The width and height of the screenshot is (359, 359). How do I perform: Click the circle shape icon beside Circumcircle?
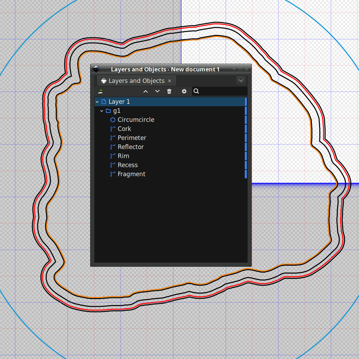(x=112, y=119)
